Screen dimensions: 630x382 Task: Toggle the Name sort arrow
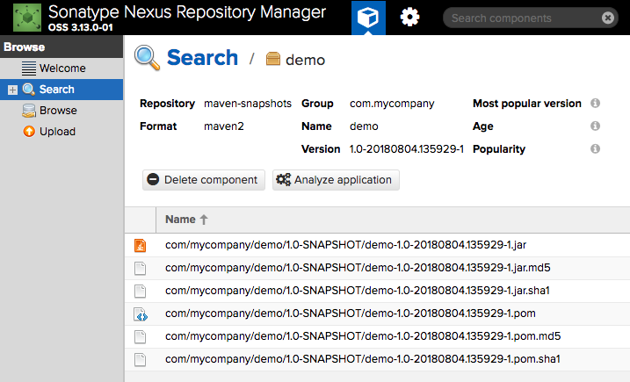(x=204, y=220)
